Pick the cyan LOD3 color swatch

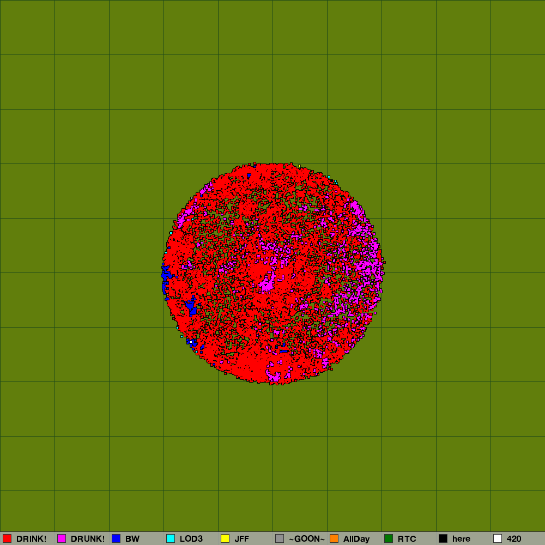point(171,538)
